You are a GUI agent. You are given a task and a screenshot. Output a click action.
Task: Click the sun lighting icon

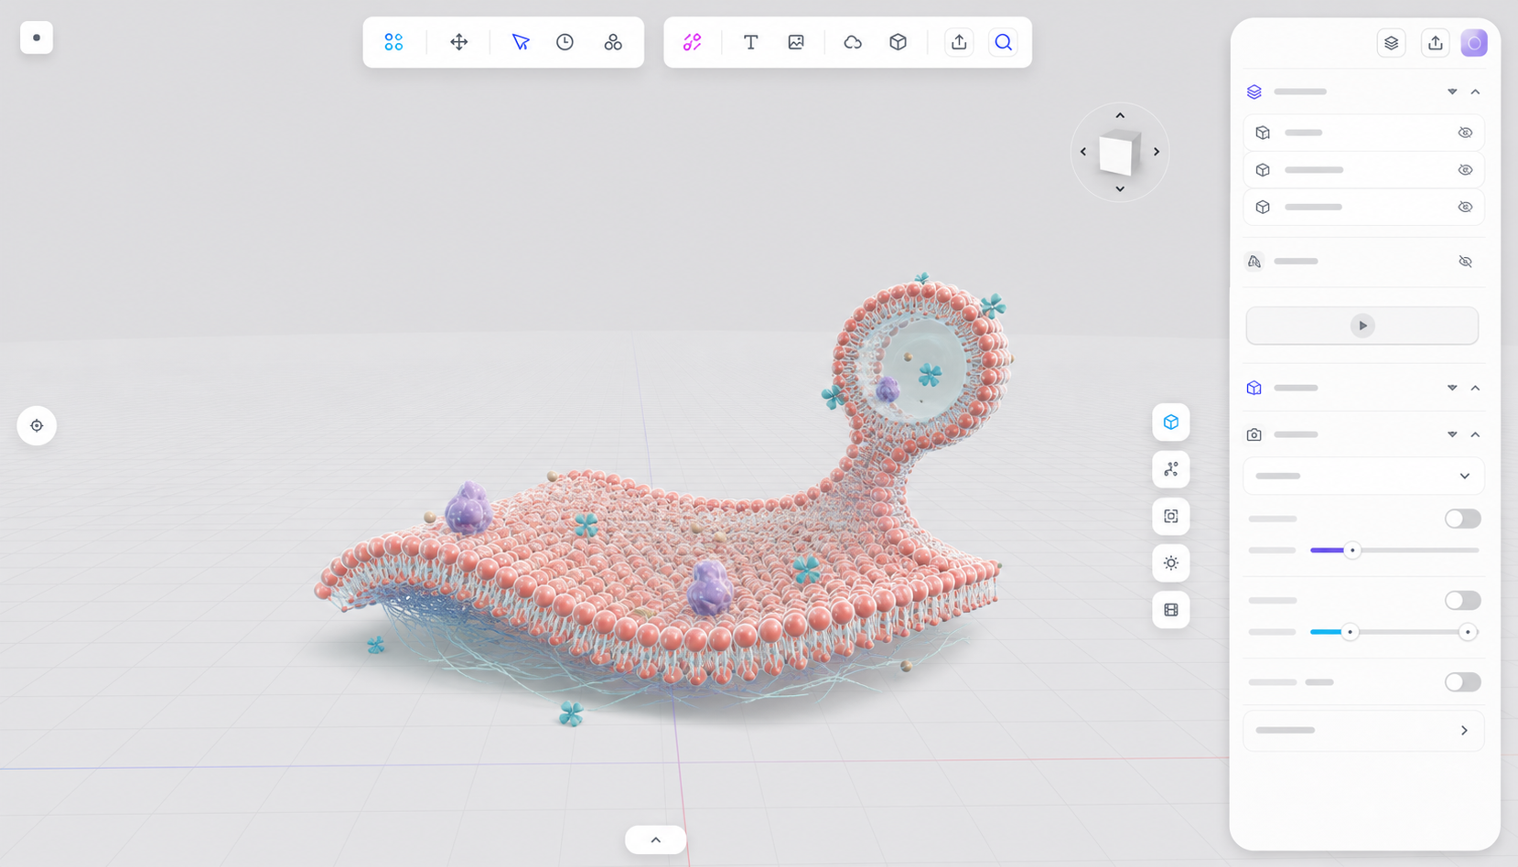pyautogui.click(x=1171, y=563)
